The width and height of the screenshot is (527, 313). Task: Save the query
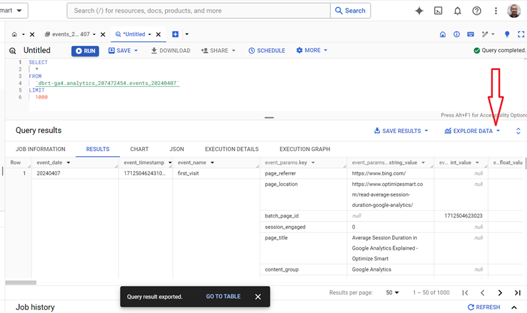pyautogui.click(x=120, y=51)
